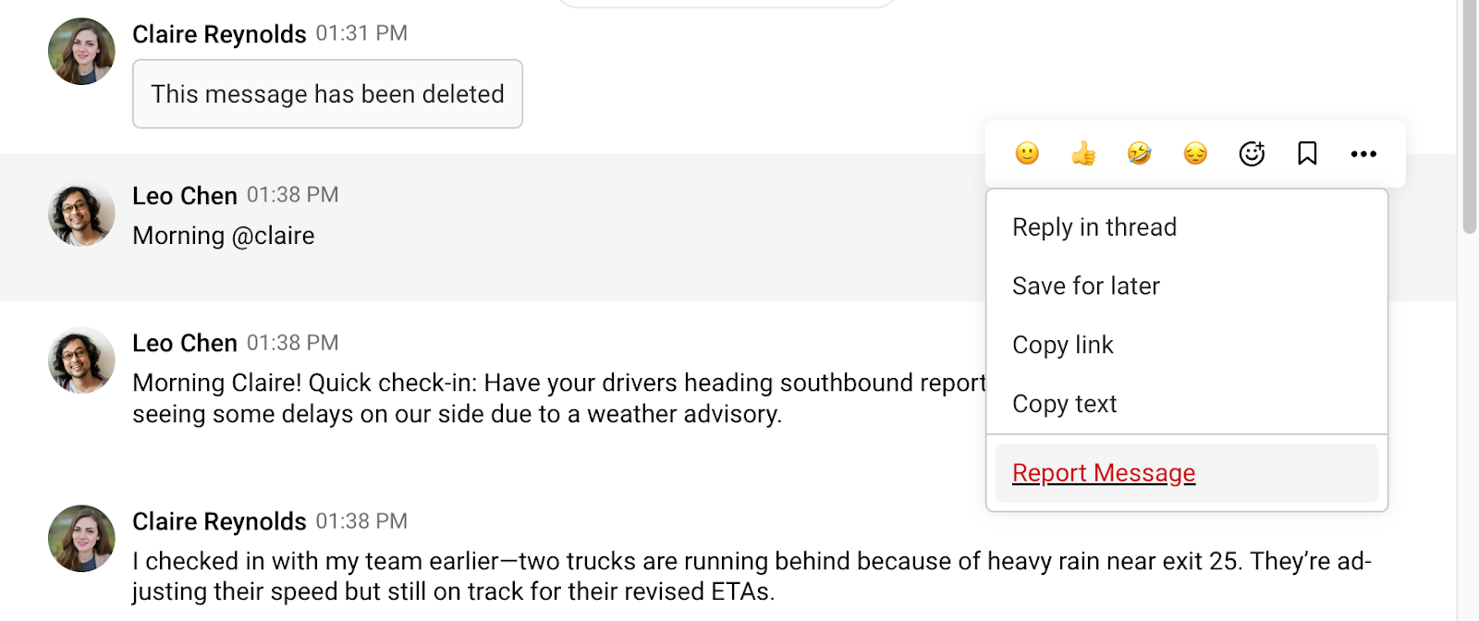Click the @claire mention
The image size is (1479, 621).
(273, 236)
